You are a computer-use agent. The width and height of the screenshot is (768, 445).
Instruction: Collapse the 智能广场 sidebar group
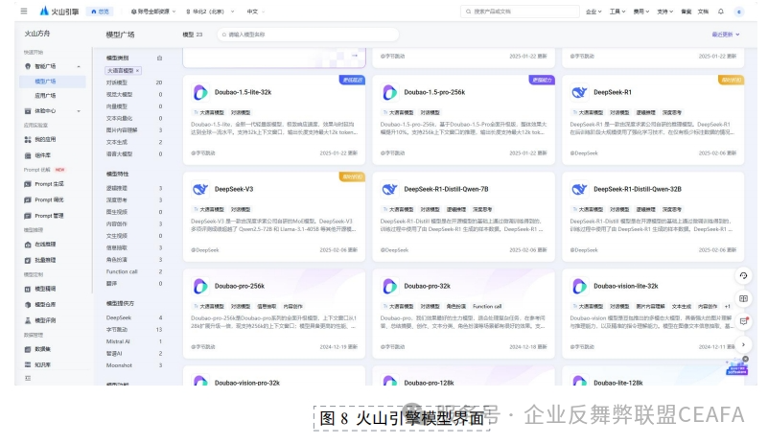click(79, 66)
